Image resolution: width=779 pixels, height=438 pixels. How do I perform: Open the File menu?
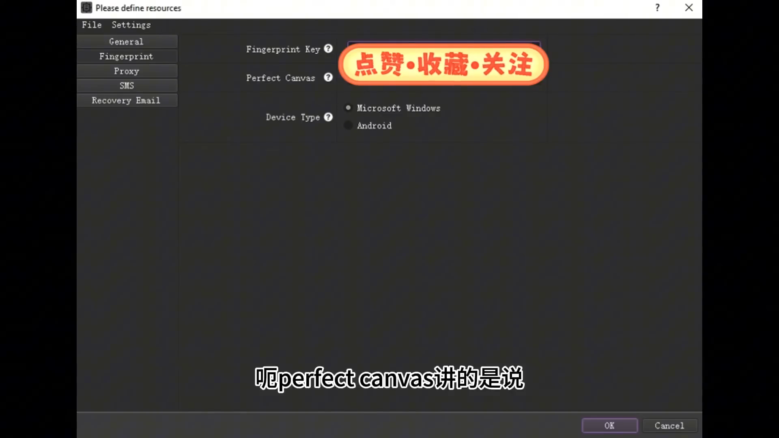click(x=92, y=25)
